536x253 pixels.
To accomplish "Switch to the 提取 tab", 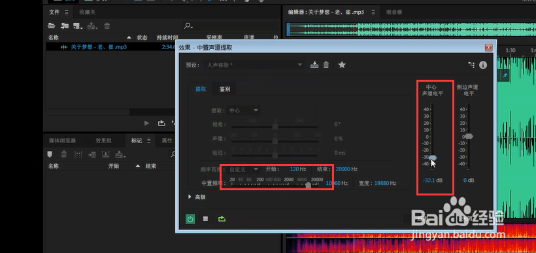I will coord(201,89).
